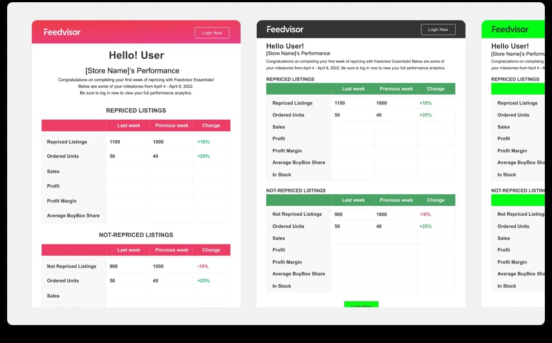Screen dimensions: 552x343
Task: Click the 900 value in the pink template
Action: pos(113,266)
